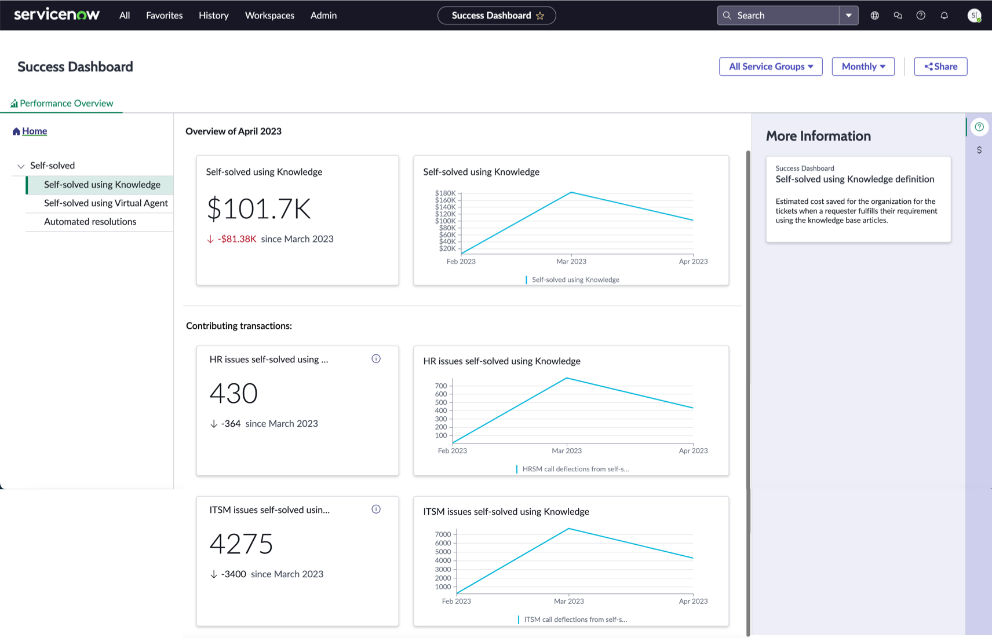Click legend entry Self-solved using Knowledge
This screenshot has height=638, width=992.
(x=572, y=280)
